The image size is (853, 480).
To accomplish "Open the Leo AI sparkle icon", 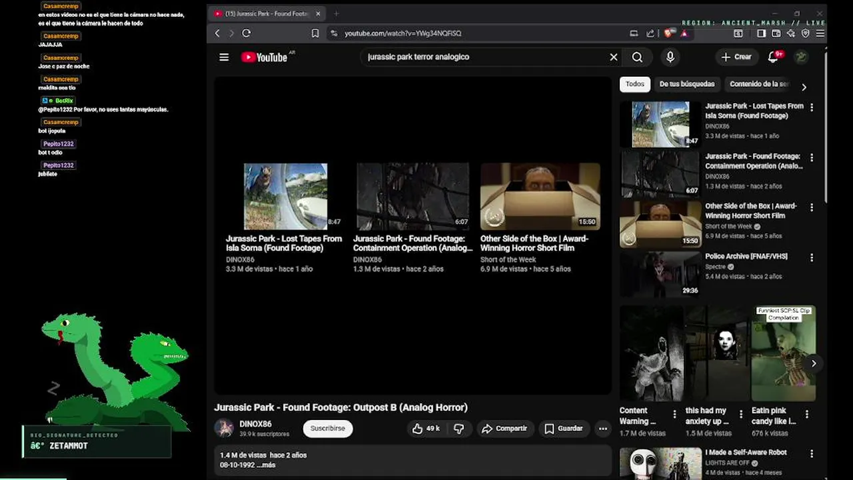I will tap(790, 33).
